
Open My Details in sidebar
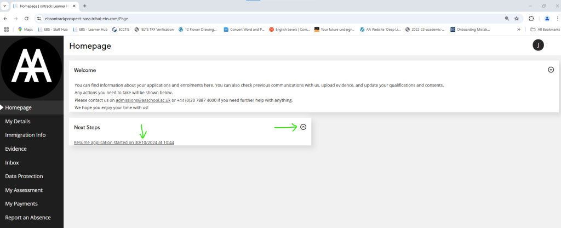point(18,121)
